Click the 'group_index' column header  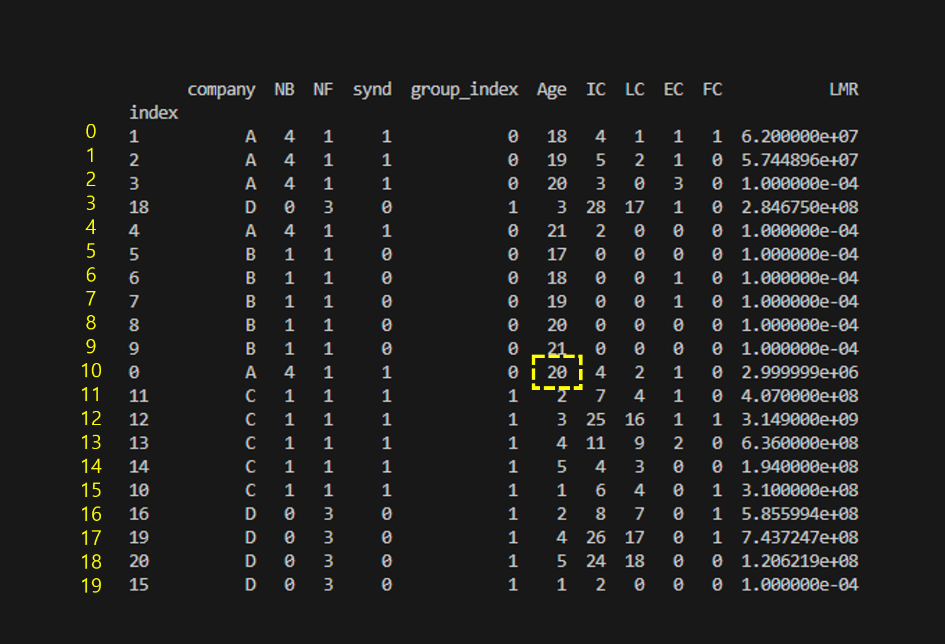[464, 90]
